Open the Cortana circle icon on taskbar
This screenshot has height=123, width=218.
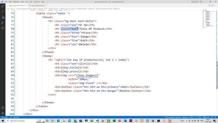pos(47,121)
